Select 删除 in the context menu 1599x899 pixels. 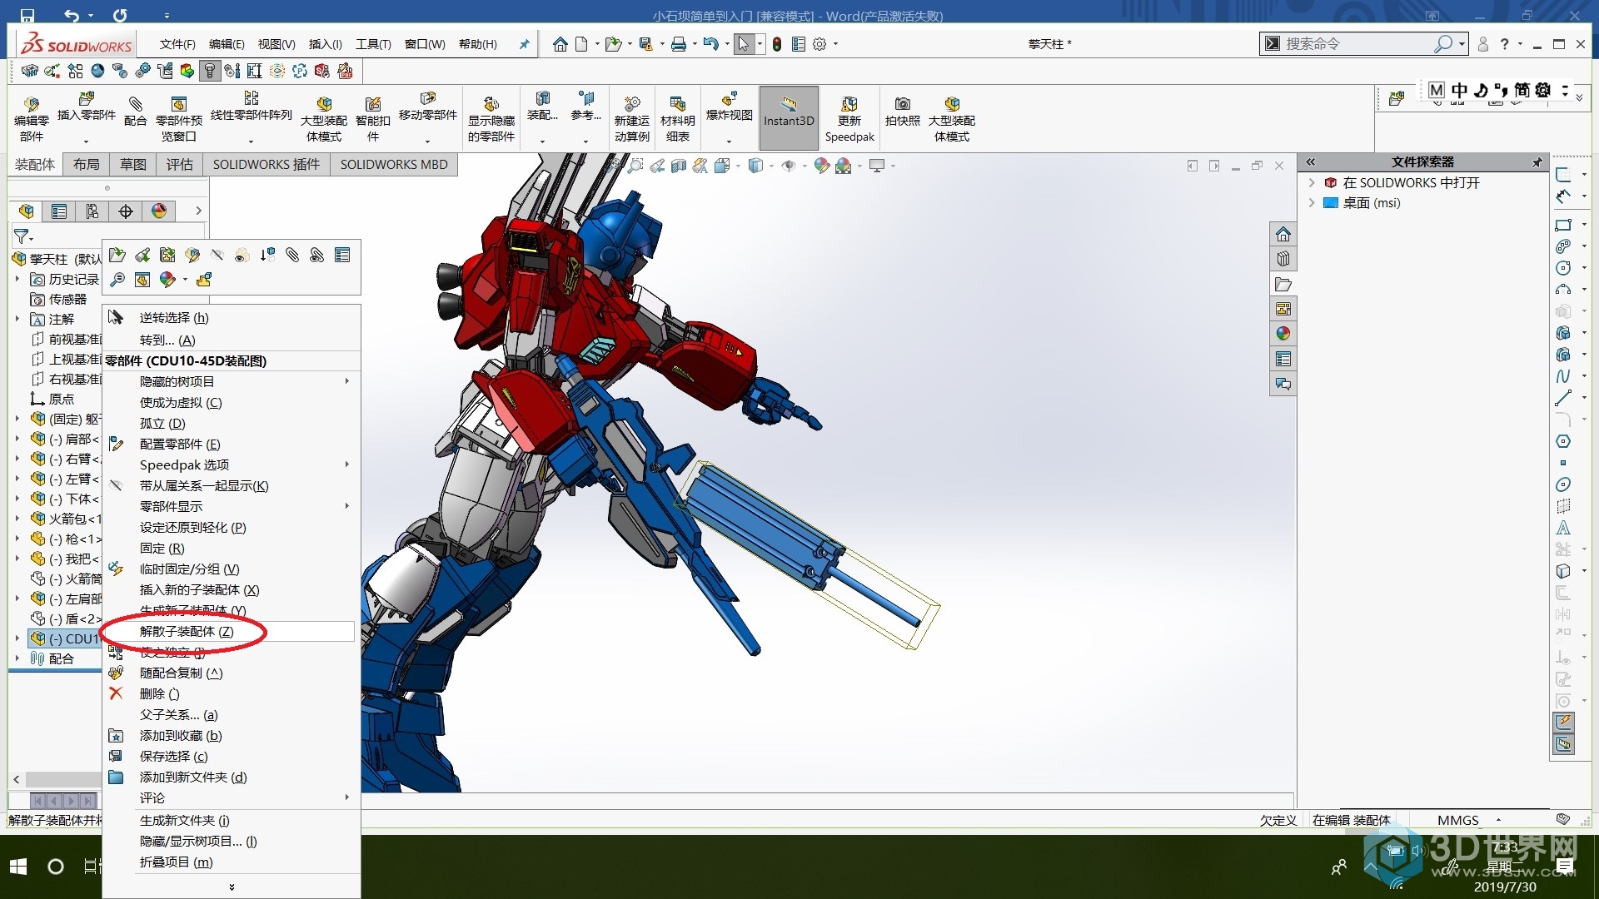[232, 693]
